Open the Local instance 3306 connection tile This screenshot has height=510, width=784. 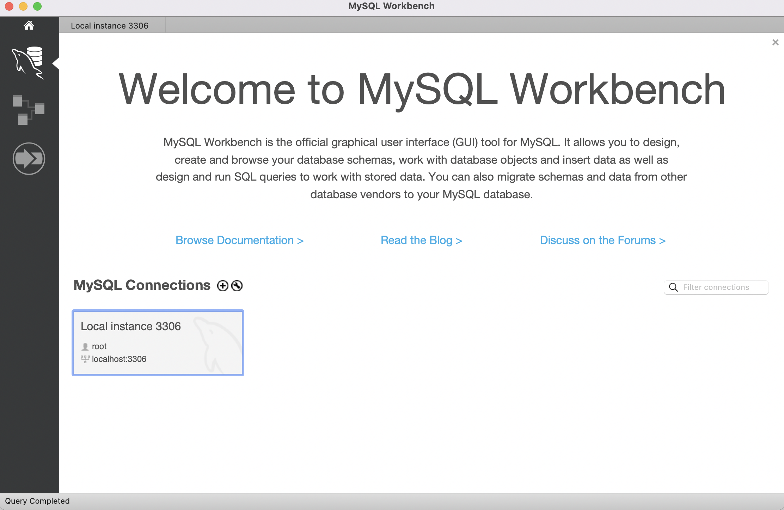click(x=158, y=343)
